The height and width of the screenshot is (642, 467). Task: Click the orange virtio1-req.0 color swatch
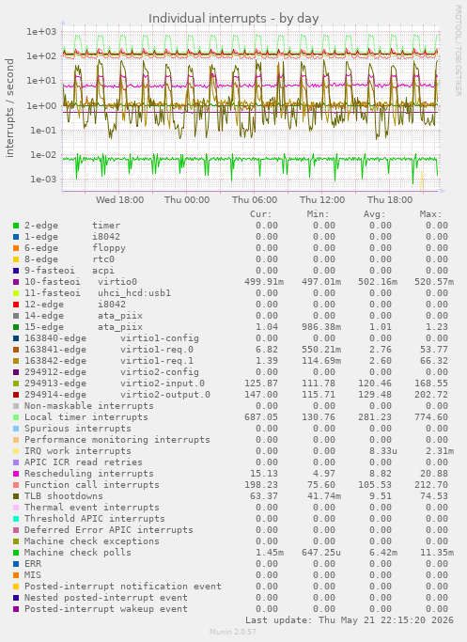(x=16, y=350)
